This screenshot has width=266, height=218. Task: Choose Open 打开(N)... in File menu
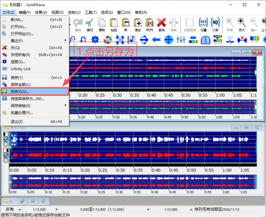35,27
